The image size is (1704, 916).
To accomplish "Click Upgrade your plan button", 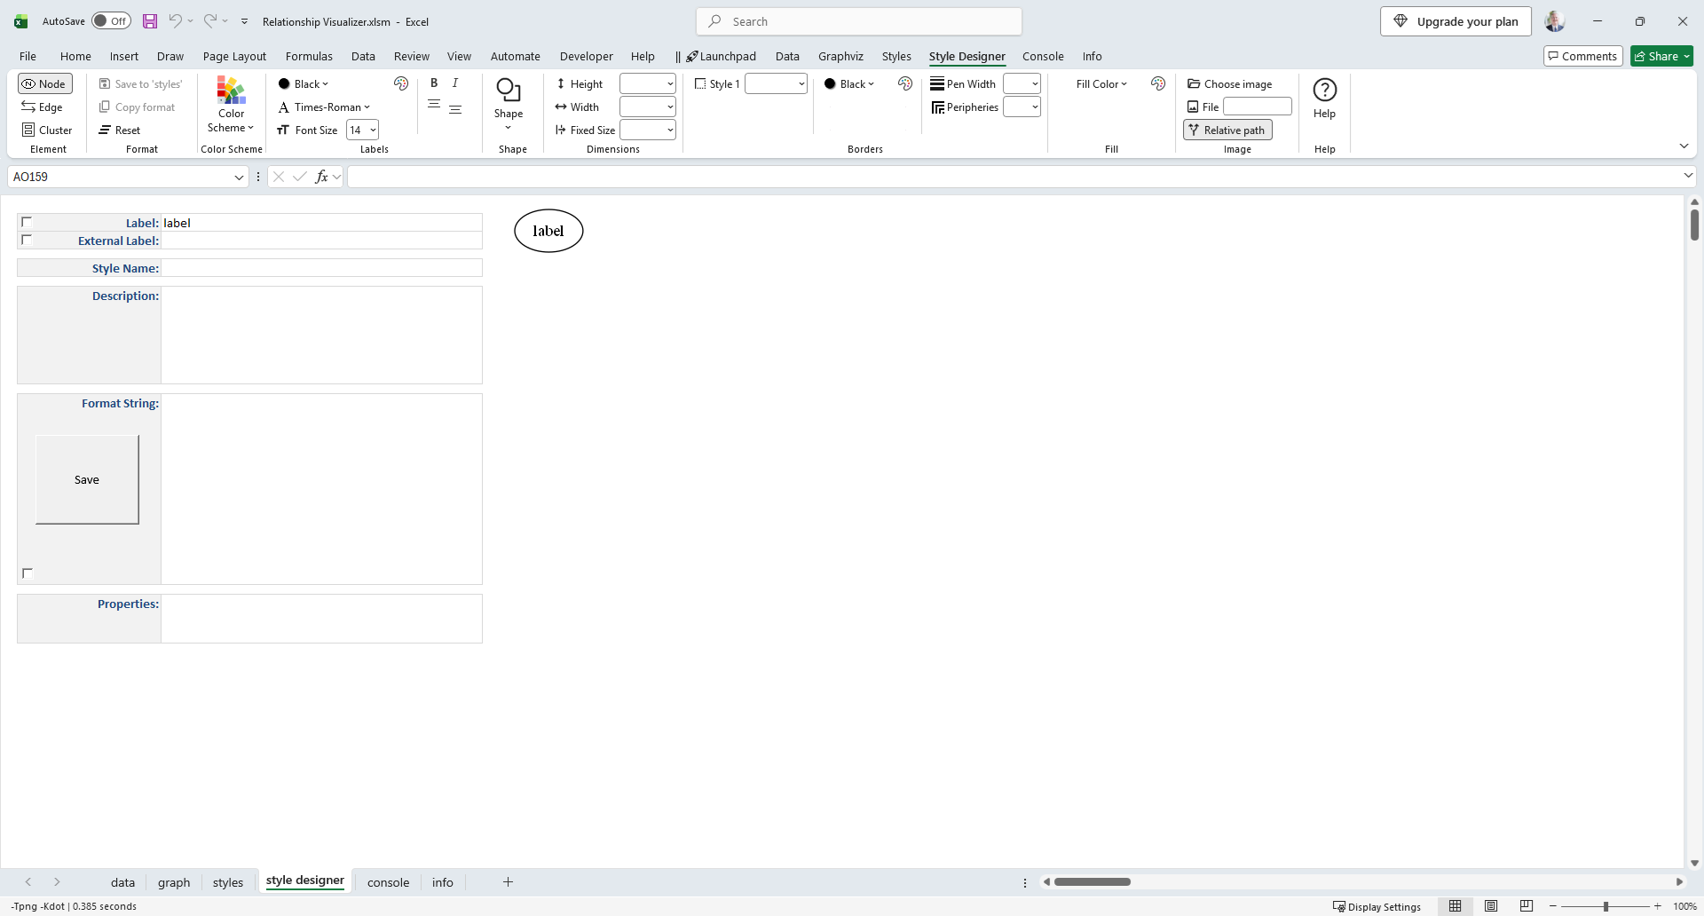I will click(x=1455, y=21).
